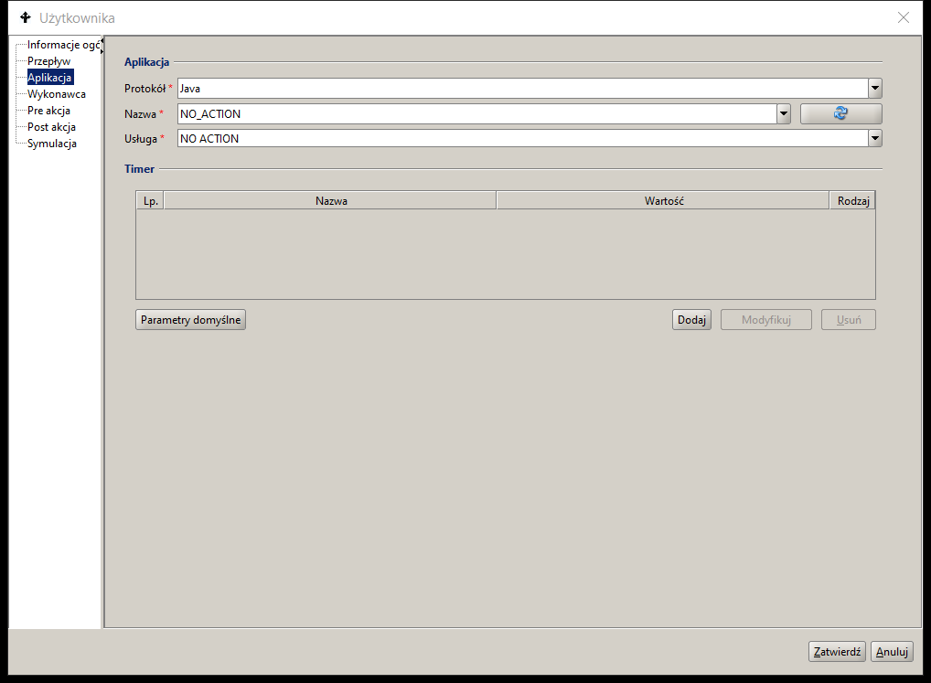Click the Wartość column header

point(663,200)
